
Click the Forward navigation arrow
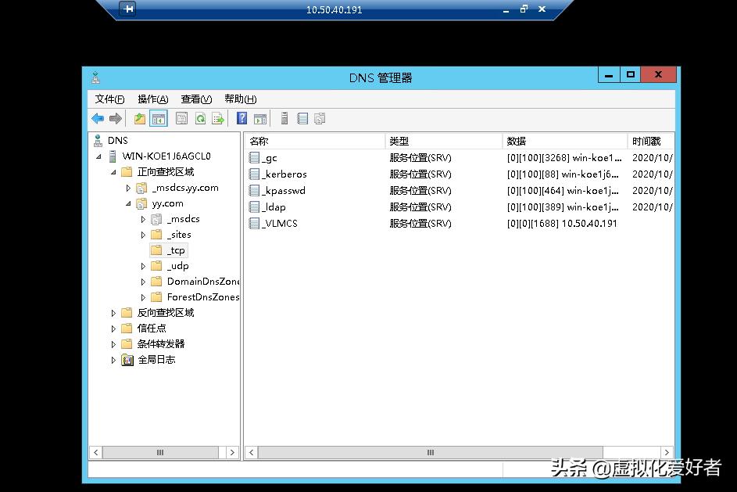[x=116, y=118]
